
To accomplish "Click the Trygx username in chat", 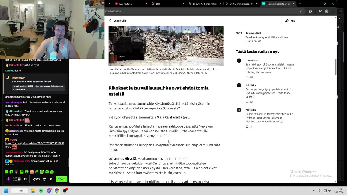I will [x=13, y=140].
